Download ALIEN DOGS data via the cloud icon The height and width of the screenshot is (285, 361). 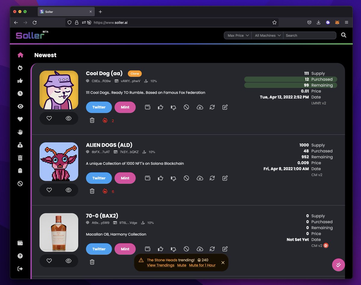[x=199, y=178]
